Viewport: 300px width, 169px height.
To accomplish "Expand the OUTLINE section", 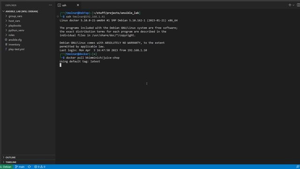I will point(28,157).
